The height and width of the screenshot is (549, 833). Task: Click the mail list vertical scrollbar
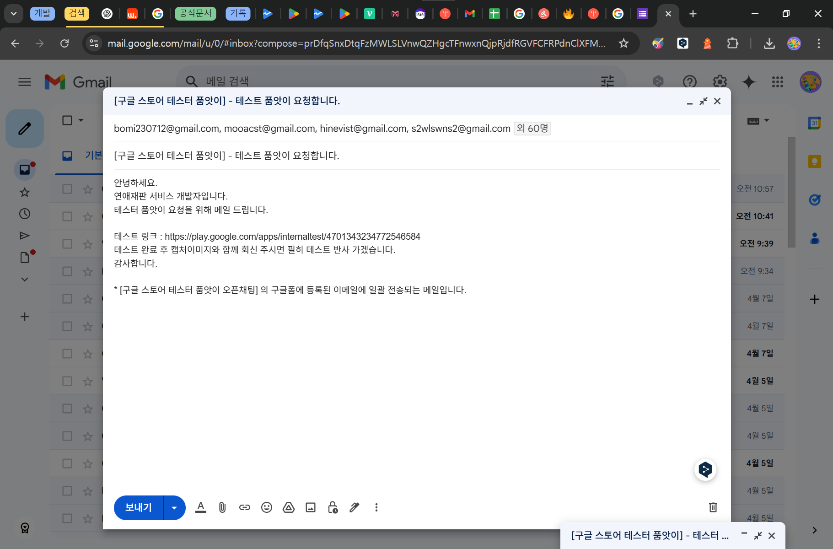pos(791,192)
